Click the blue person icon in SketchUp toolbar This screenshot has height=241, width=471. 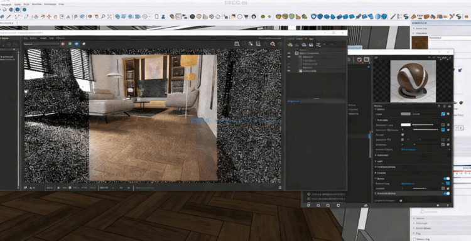tap(163, 17)
